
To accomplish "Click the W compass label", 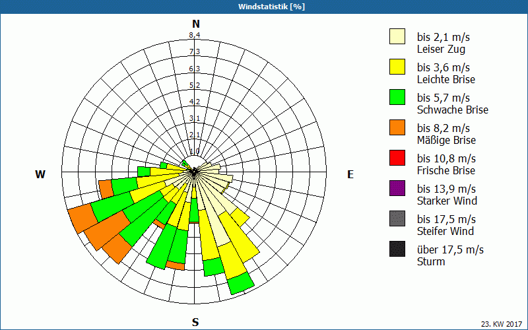I will click(40, 174).
